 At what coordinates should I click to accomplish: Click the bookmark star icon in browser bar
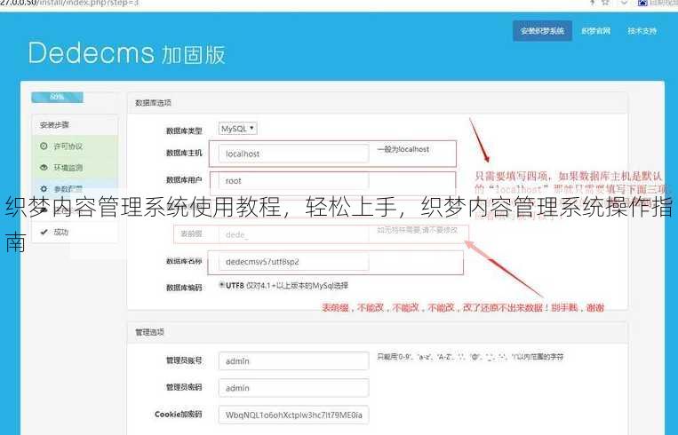(605, 3)
